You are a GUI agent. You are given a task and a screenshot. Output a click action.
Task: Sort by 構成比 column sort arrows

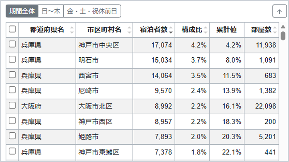(x=206, y=30)
